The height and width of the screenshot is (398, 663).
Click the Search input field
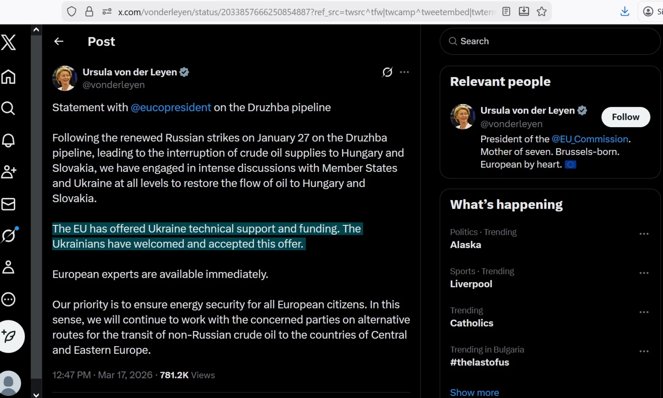tap(552, 41)
